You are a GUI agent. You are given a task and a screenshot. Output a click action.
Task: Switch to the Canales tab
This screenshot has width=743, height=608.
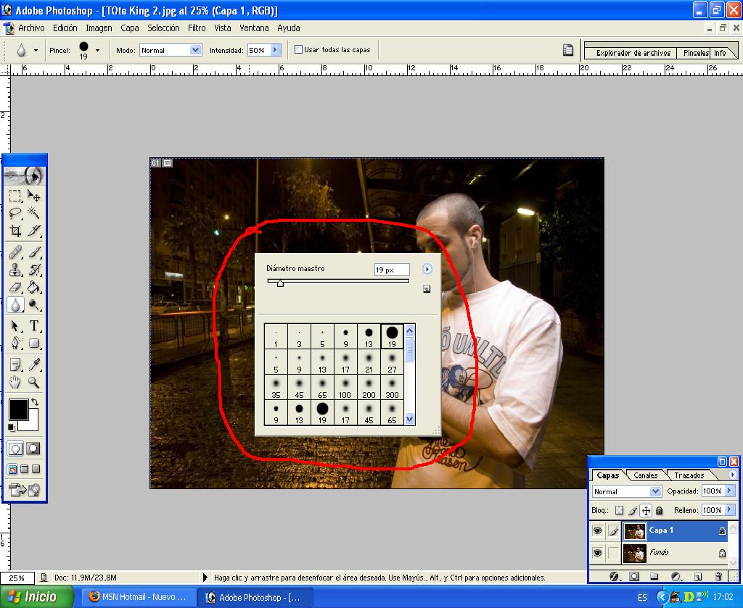[645, 475]
